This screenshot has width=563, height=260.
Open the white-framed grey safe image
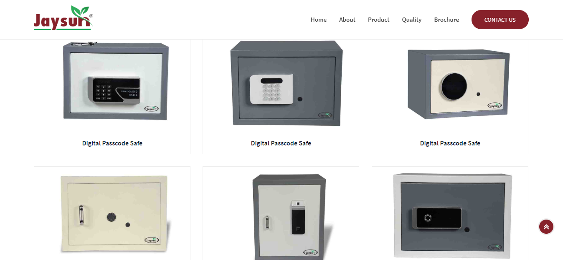pos(452,215)
